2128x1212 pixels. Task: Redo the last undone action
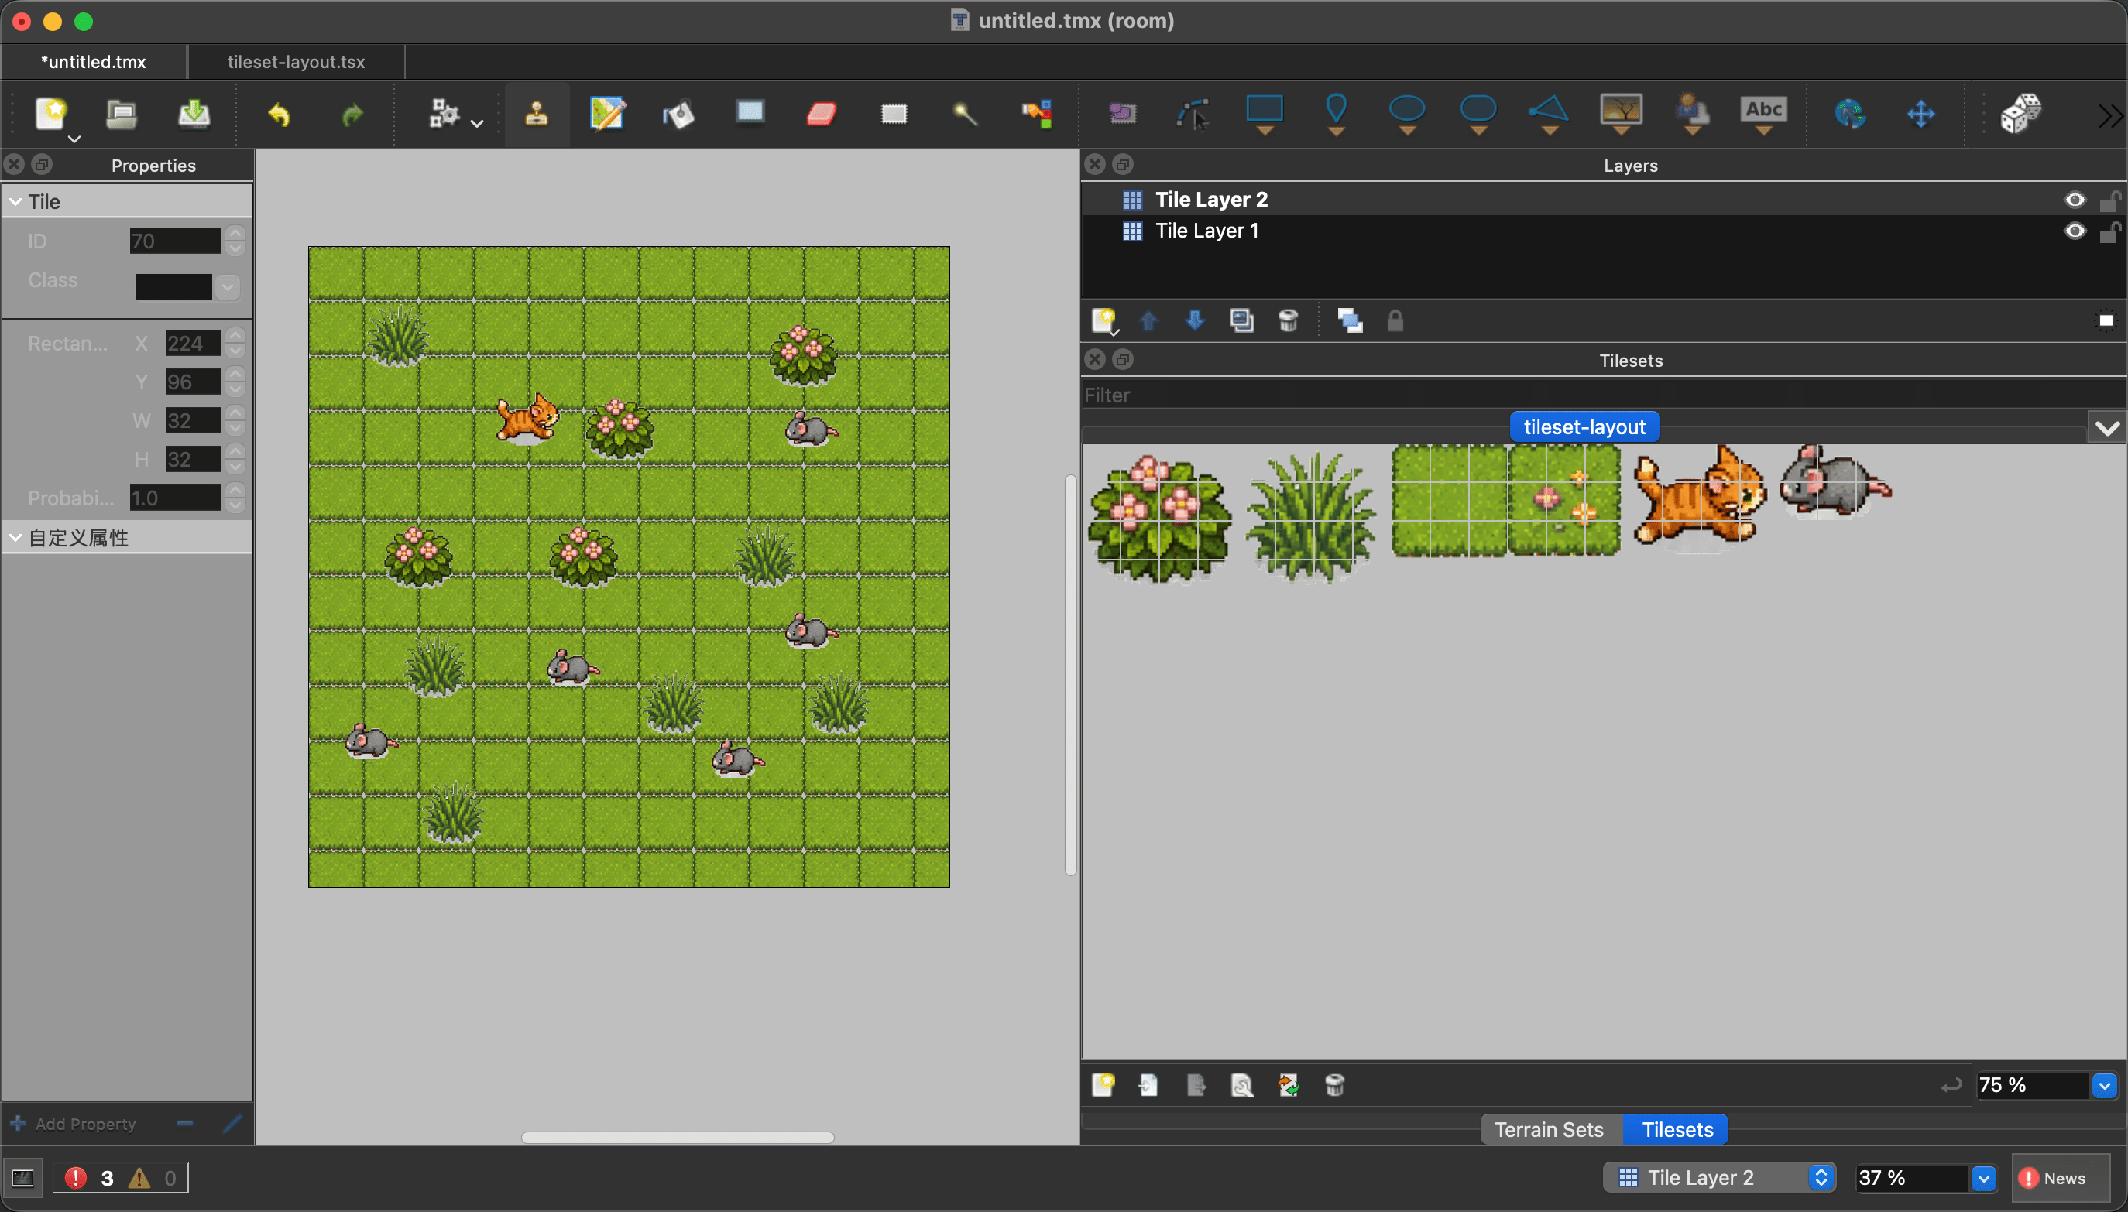click(352, 114)
